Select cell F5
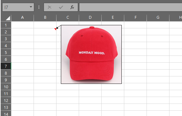This screenshot has width=182, height=116. coord(136,52)
